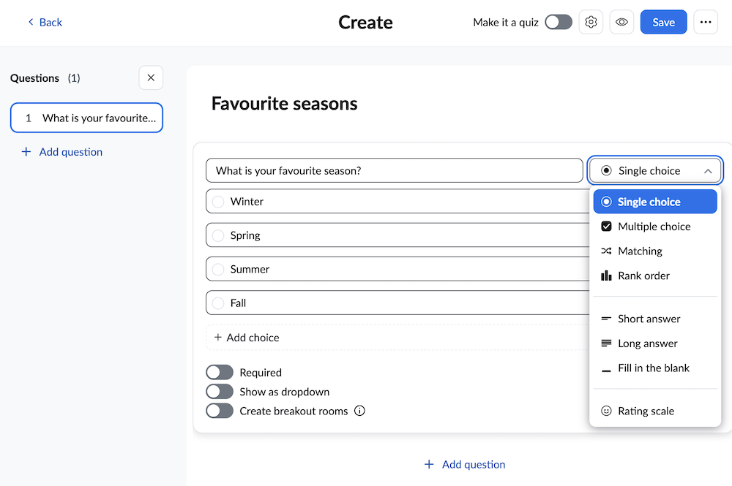The width and height of the screenshot is (732, 486).
Task: Pick the Rating scale smiley icon
Action: coord(606,411)
